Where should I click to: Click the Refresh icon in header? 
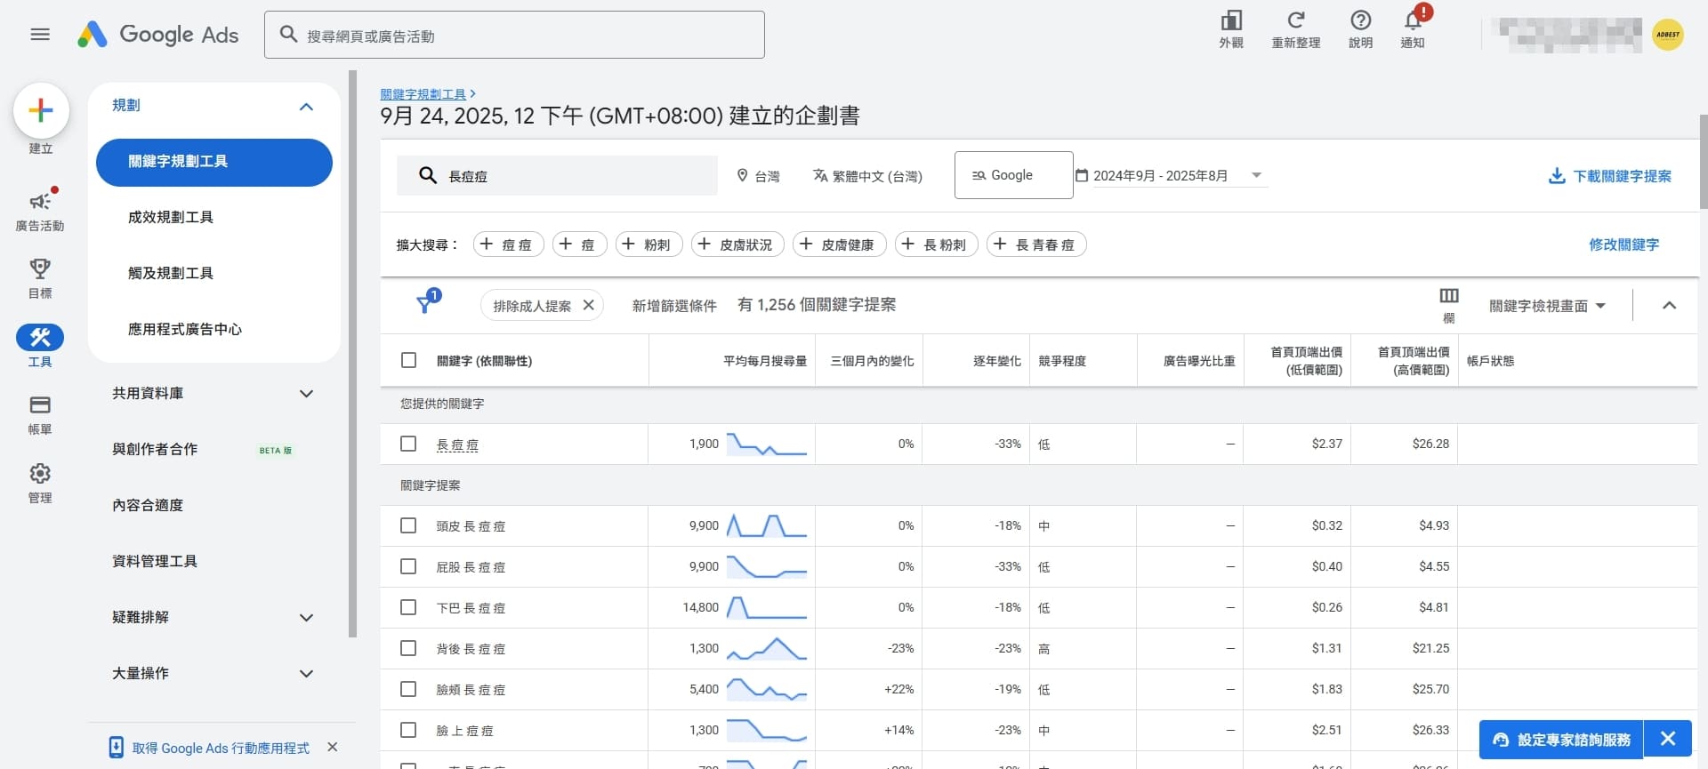pyautogui.click(x=1295, y=20)
